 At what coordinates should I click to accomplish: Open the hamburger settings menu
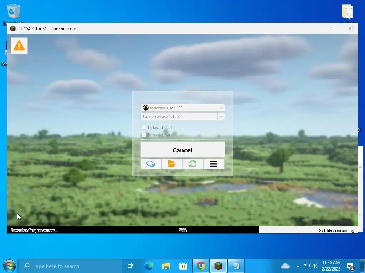(x=214, y=164)
